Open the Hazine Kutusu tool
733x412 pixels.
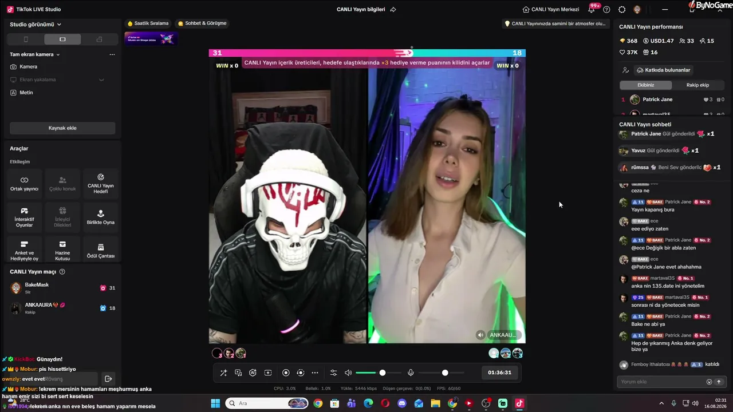pos(62,251)
